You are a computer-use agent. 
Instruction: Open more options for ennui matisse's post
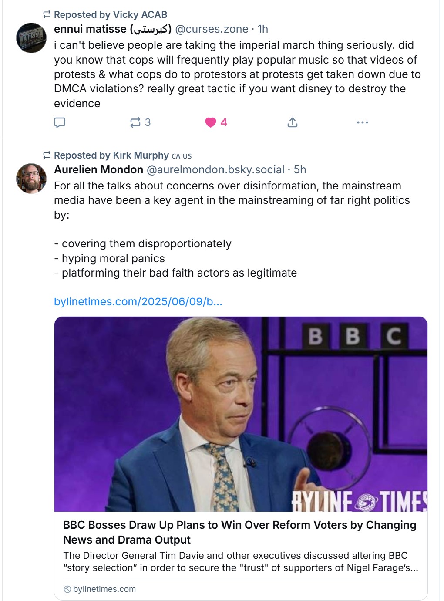(x=362, y=122)
